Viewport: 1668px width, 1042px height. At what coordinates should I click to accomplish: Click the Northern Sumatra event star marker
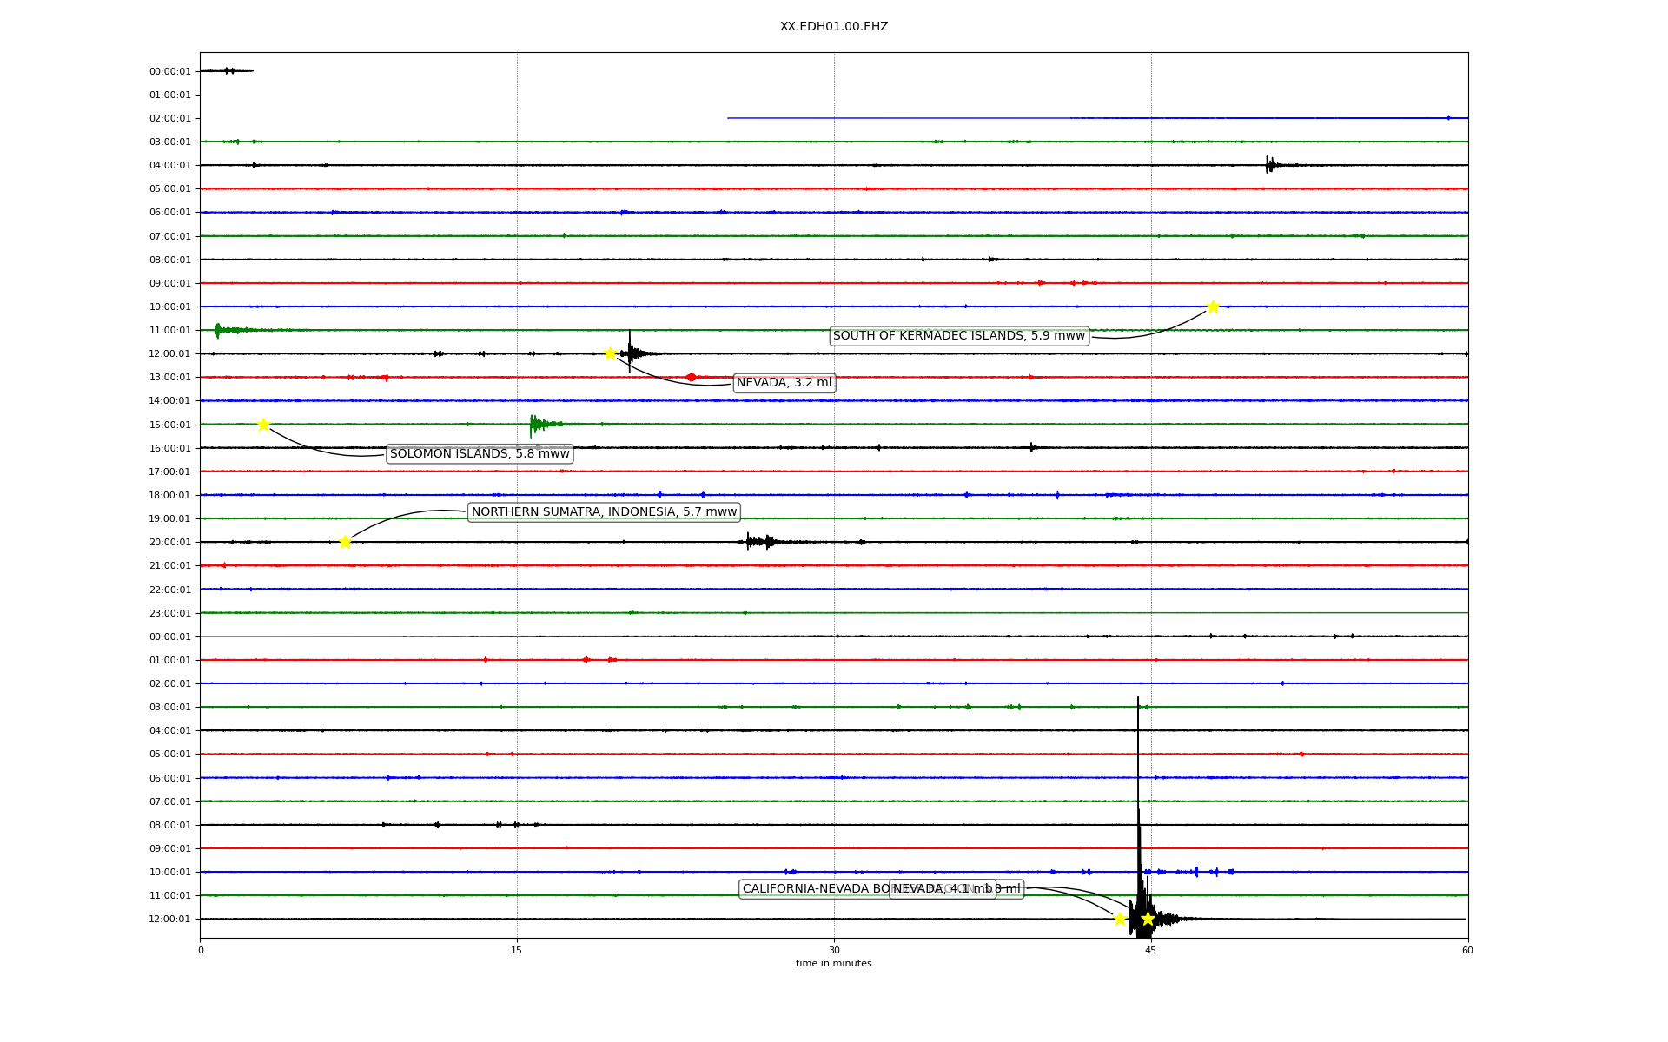[x=345, y=542]
